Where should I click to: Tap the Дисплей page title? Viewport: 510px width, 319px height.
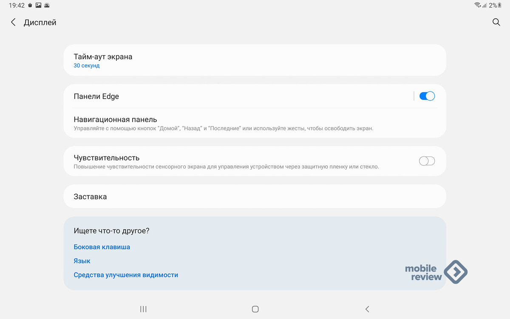click(x=40, y=23)
